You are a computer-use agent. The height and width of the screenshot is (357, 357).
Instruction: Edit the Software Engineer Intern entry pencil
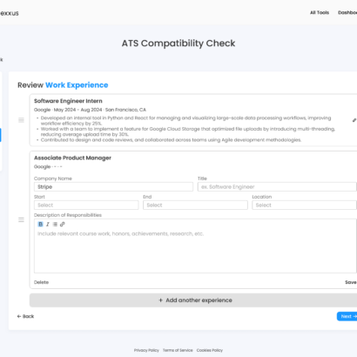(x=354, y=120)
